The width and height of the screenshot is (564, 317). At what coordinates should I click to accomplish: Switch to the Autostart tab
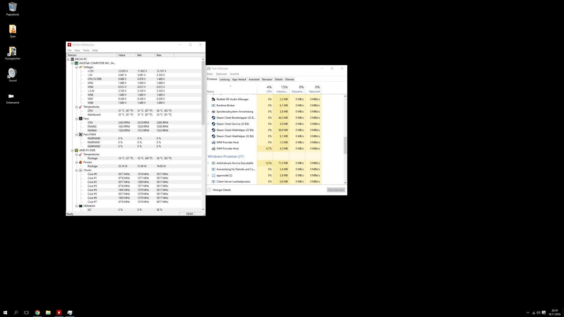point(254,79)
